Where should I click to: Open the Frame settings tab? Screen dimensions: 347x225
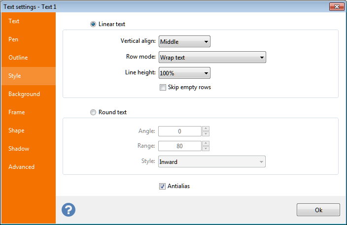tap(28, 112)
